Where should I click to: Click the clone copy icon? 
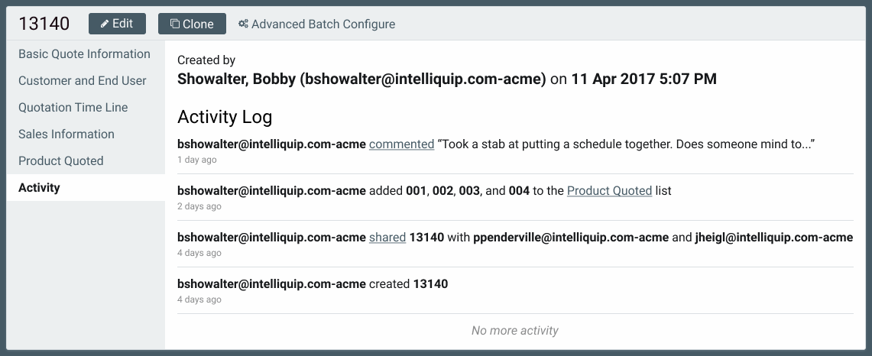(x=174, y=24)
